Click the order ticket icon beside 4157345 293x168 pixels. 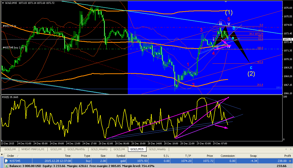point(6,161)
